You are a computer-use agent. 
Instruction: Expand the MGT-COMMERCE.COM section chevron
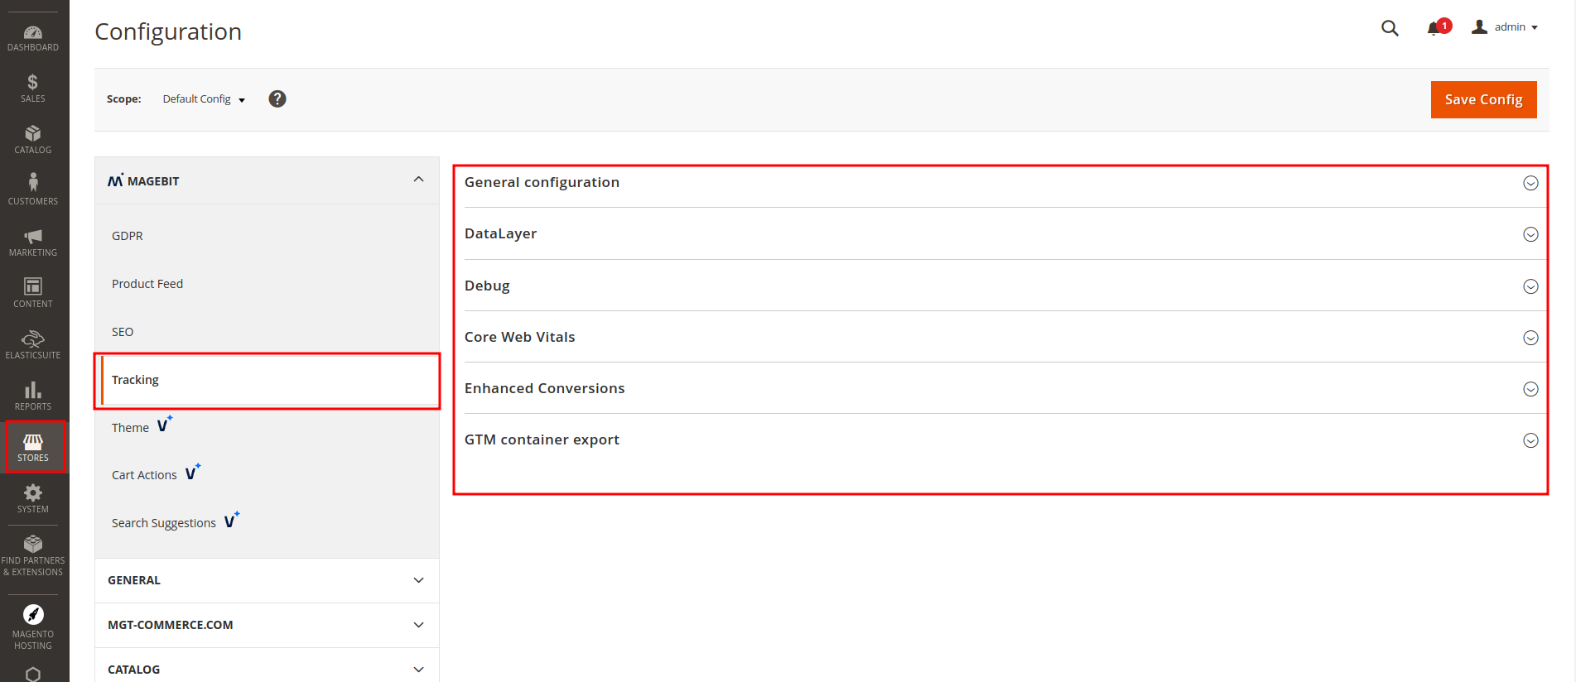[x=418, y=625]
